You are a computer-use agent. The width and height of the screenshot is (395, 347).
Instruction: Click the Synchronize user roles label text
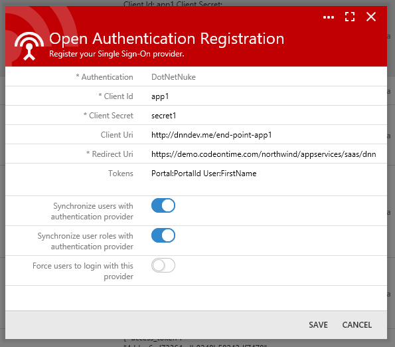coord(86,241)
